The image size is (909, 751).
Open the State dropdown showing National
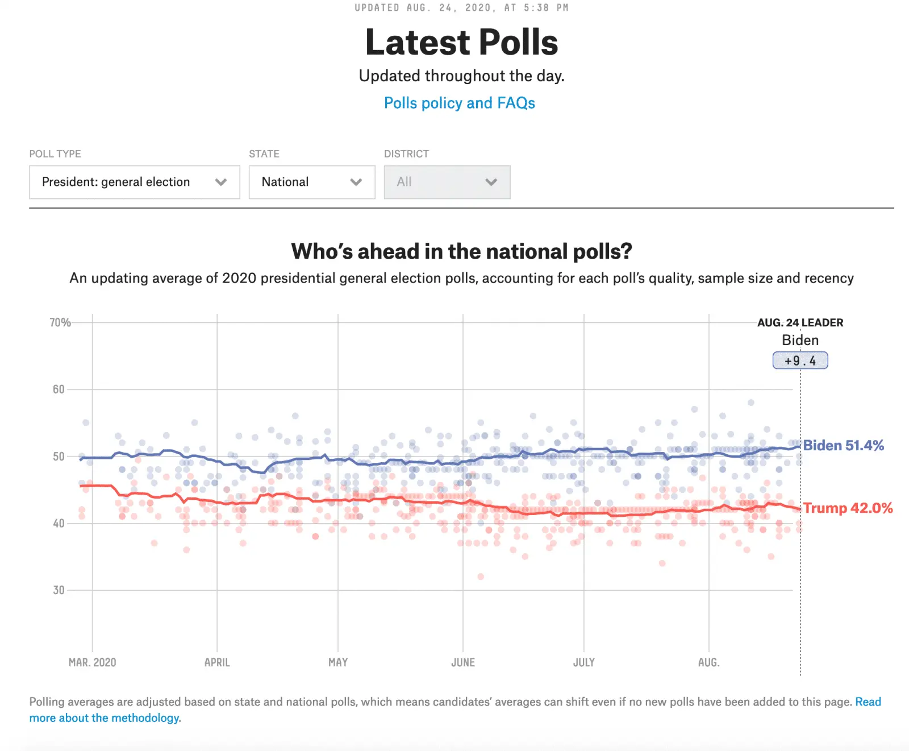click(311, 182)
